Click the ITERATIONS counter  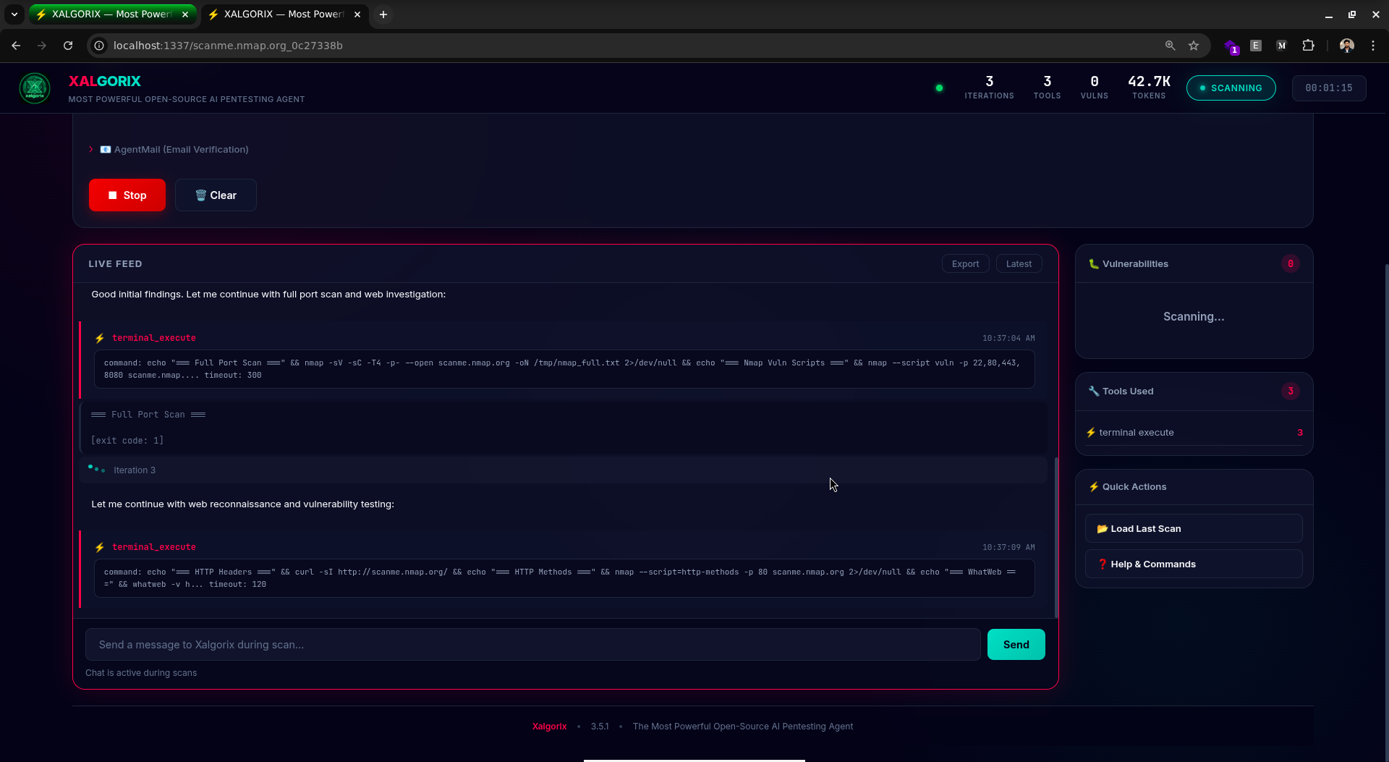[989, 88]
